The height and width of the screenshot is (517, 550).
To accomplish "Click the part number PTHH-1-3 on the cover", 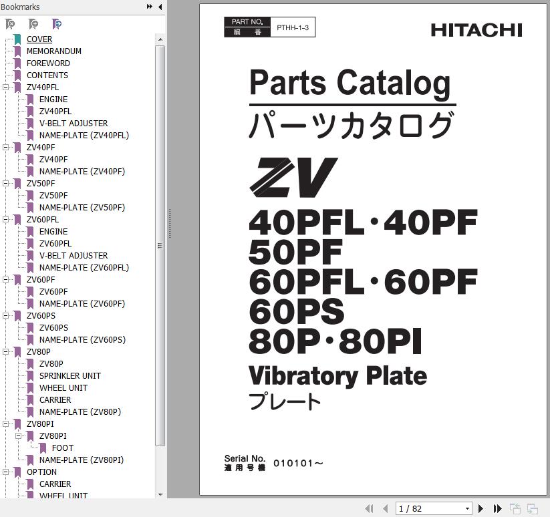I will 293,27.
